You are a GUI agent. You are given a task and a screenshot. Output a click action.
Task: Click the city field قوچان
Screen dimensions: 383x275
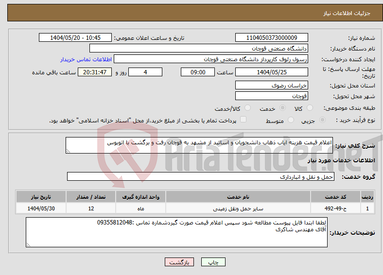(272, 96)
